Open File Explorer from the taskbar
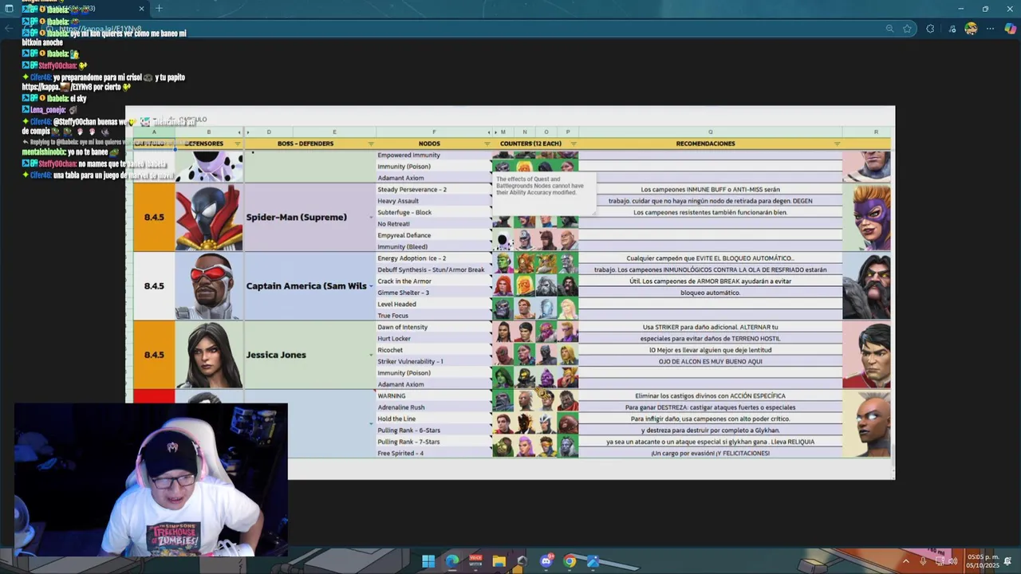Viewport: 1021px width, 574px height. [x=499, y=561]
